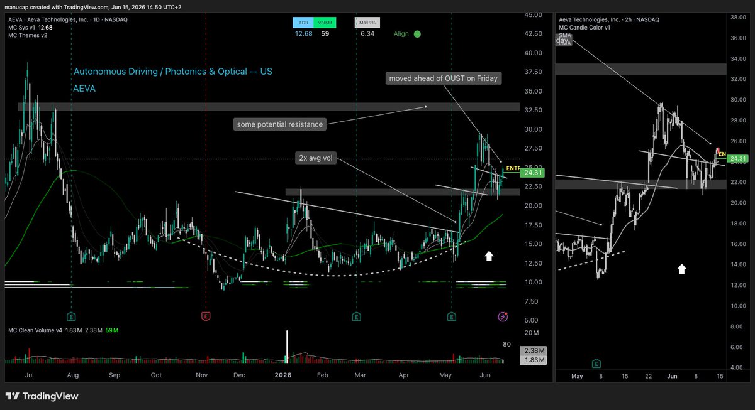
Task: Click the blue 12.68 value under ADR
Action: pos(304,35)
